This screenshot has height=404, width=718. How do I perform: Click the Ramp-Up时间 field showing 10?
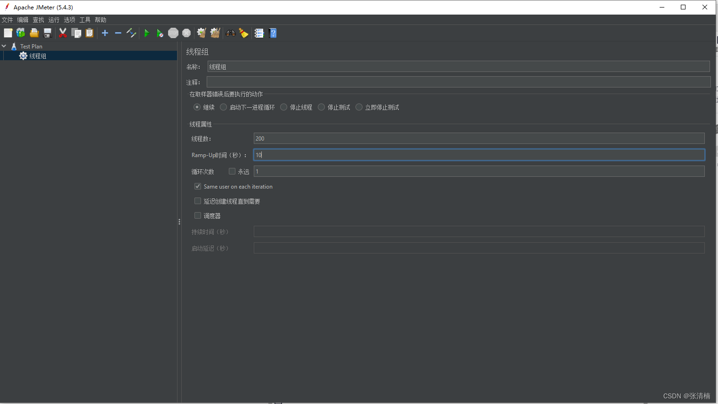479,155
